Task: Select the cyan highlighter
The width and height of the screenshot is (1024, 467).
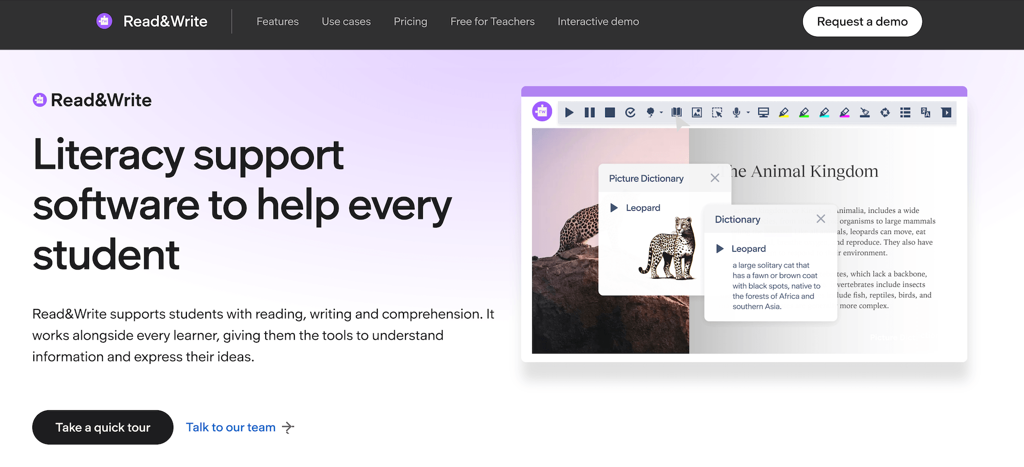Action: coord(824,113)
